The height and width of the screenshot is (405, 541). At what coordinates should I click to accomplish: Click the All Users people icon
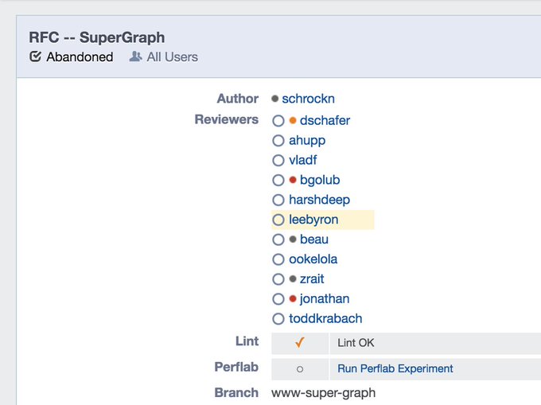[135, 56]
